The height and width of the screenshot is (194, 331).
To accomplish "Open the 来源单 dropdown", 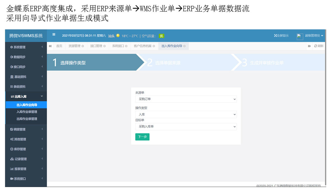I will coord(186,99).
